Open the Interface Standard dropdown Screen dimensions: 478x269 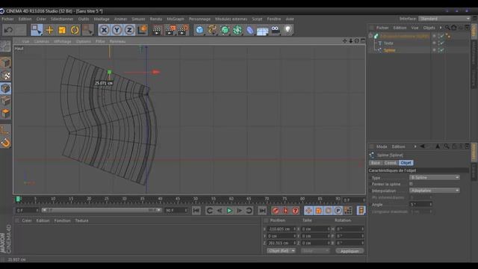444,19
